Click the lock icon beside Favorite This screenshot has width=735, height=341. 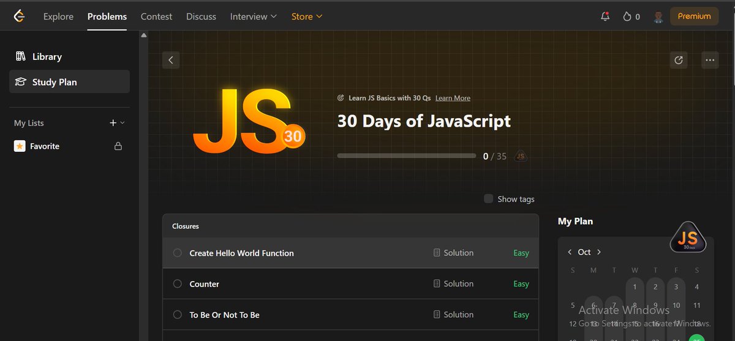pyautogui.click(x=118, y=146)
